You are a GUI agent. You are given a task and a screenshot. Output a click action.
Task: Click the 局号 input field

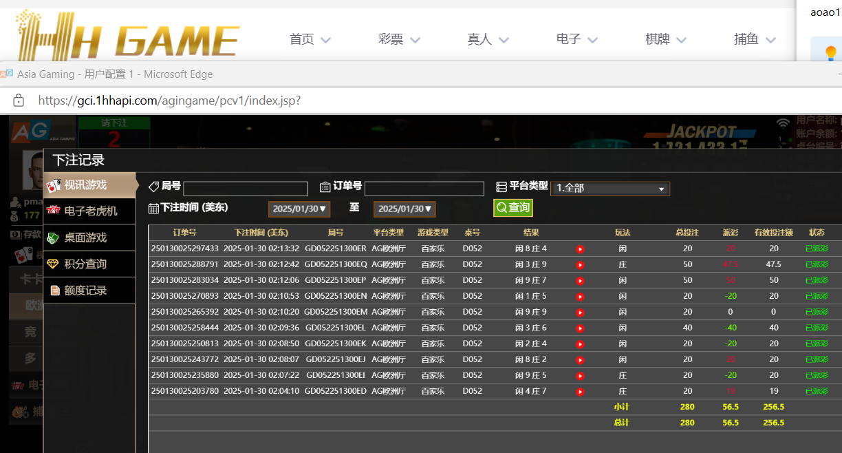(245, 189)
